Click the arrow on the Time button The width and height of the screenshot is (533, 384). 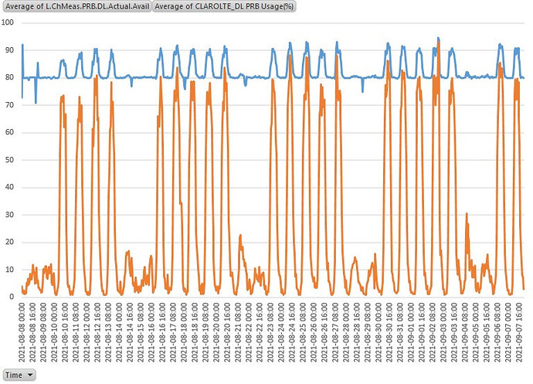click(x=30, y=375)
